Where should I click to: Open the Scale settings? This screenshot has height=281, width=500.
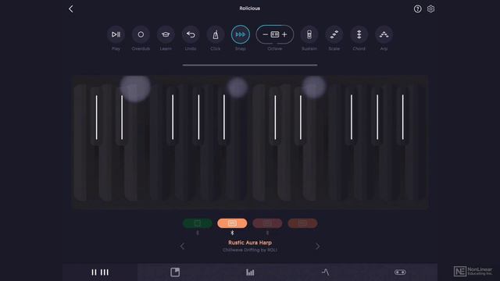[334, 34]
